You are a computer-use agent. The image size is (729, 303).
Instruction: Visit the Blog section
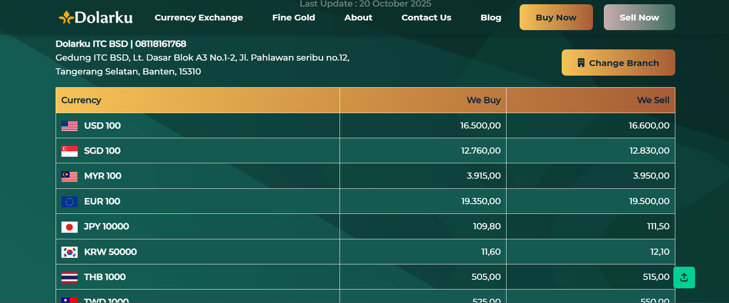point(490,18)
